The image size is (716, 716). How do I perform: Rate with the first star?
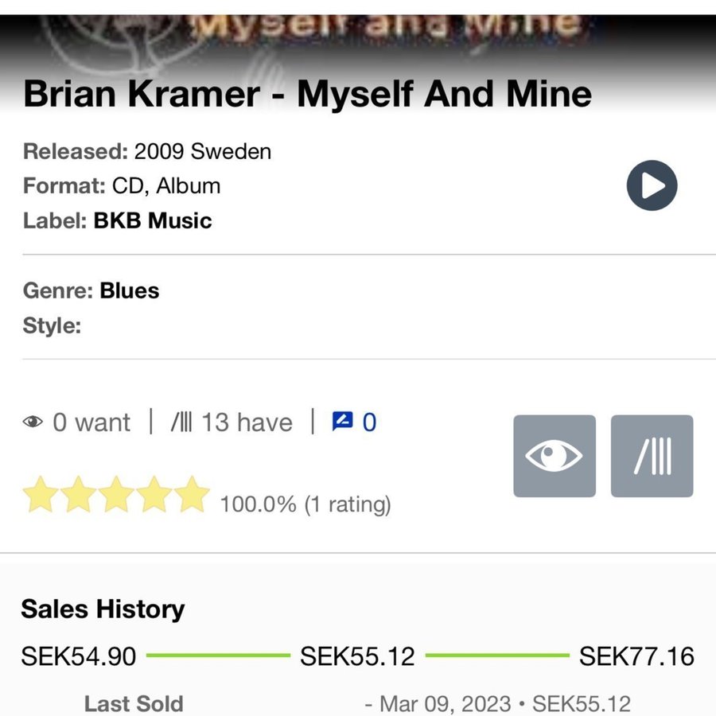coord(40,495)
